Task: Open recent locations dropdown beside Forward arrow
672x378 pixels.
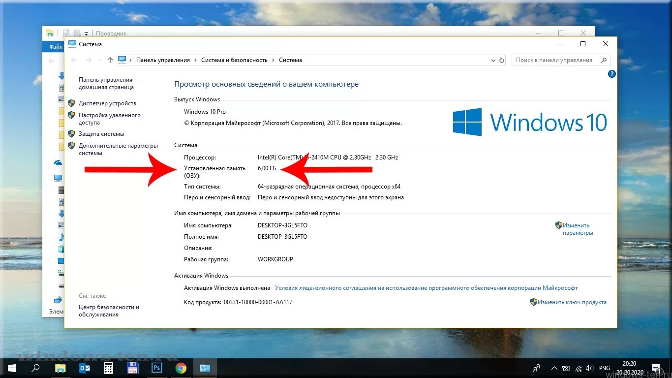Action: click(x=100, y=60)
